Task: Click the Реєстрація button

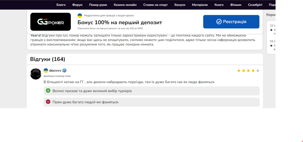Action: tap(231, 21)
